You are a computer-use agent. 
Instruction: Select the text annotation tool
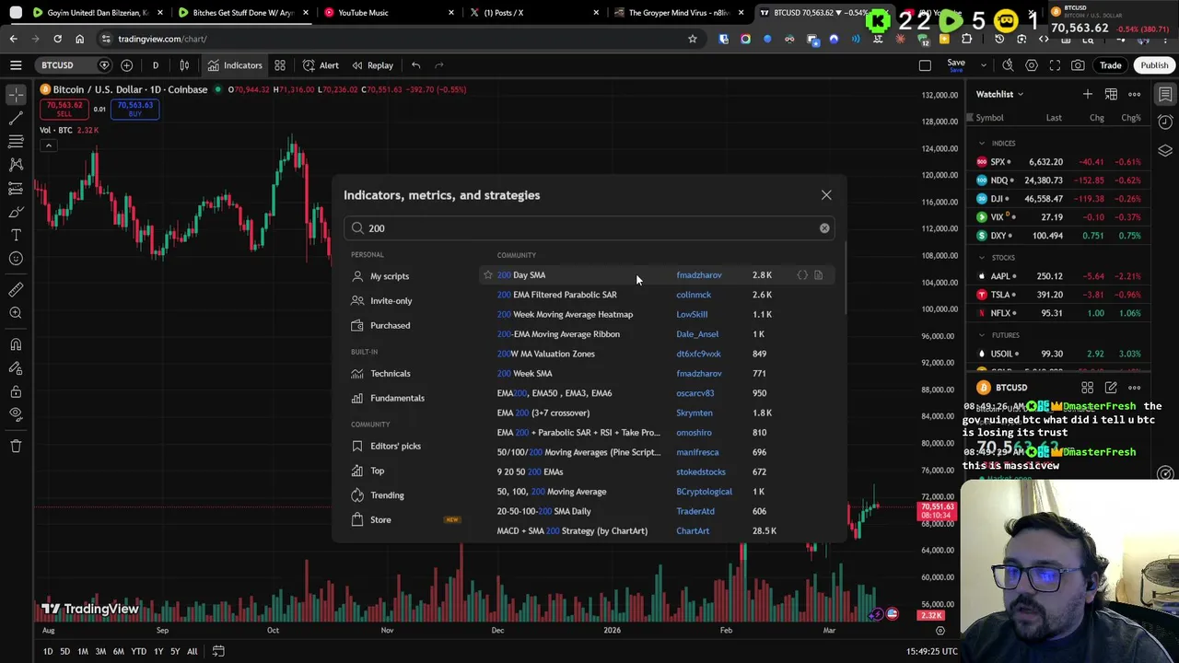(x=16, y=235)
